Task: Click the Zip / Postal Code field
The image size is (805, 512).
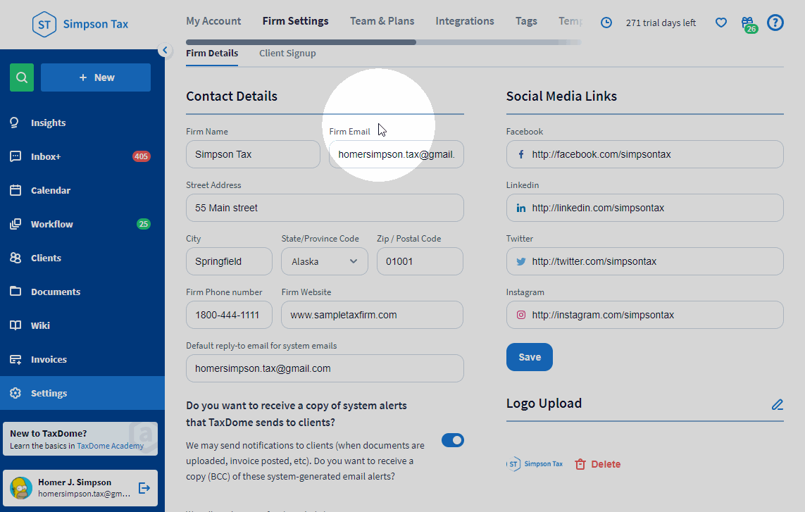Action: (420, 261)
